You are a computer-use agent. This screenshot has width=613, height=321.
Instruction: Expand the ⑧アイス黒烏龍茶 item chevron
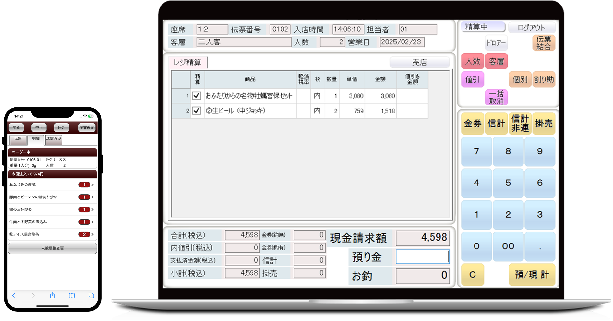coord(93,234)
